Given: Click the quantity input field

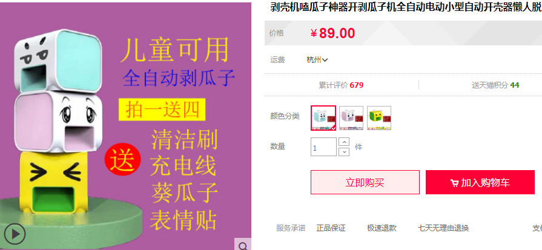Looking at the screenshot, I should coord(323,146).
